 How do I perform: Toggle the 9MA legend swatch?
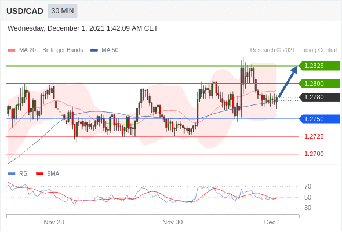[39, 174]
